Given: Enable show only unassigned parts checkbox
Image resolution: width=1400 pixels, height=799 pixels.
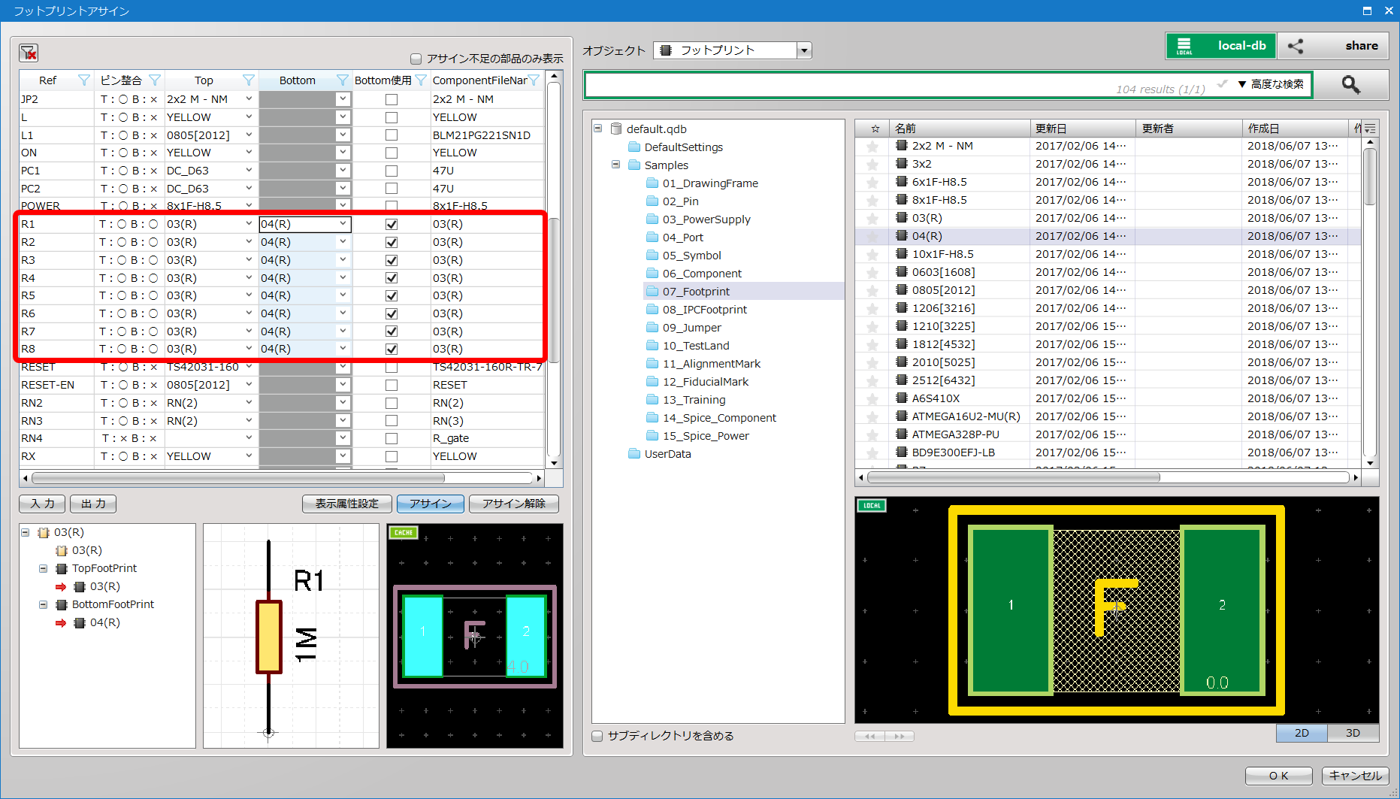Looking at the screenshot, I should (416, 59).
